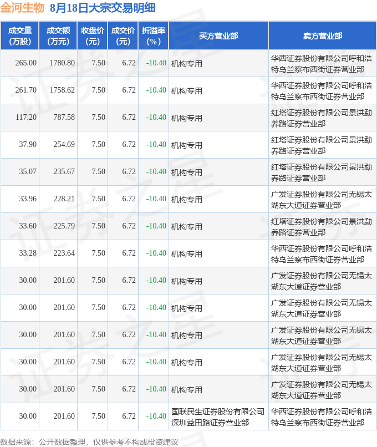The height and width of the screenshot is (447, 377).
Task: Click 机构专用 in the 33.96 row
Action: click(x=187, y=200)
